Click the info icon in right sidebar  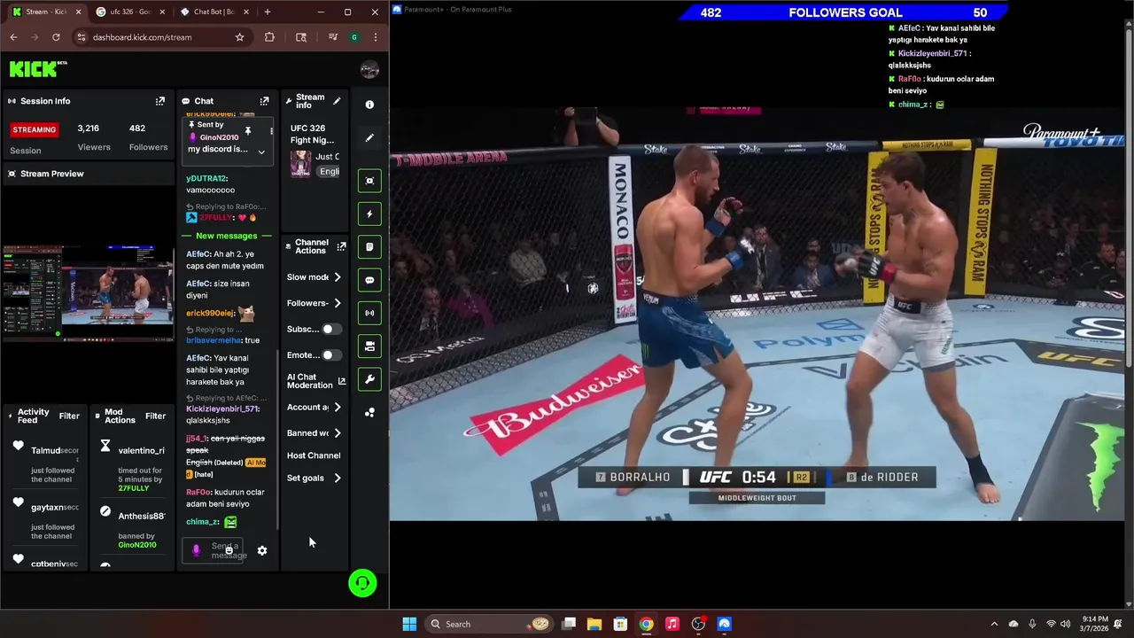pos(369,105)
